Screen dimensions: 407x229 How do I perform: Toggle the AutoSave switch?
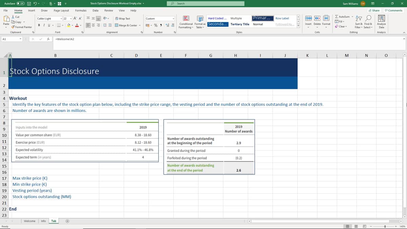click(20, 3)
